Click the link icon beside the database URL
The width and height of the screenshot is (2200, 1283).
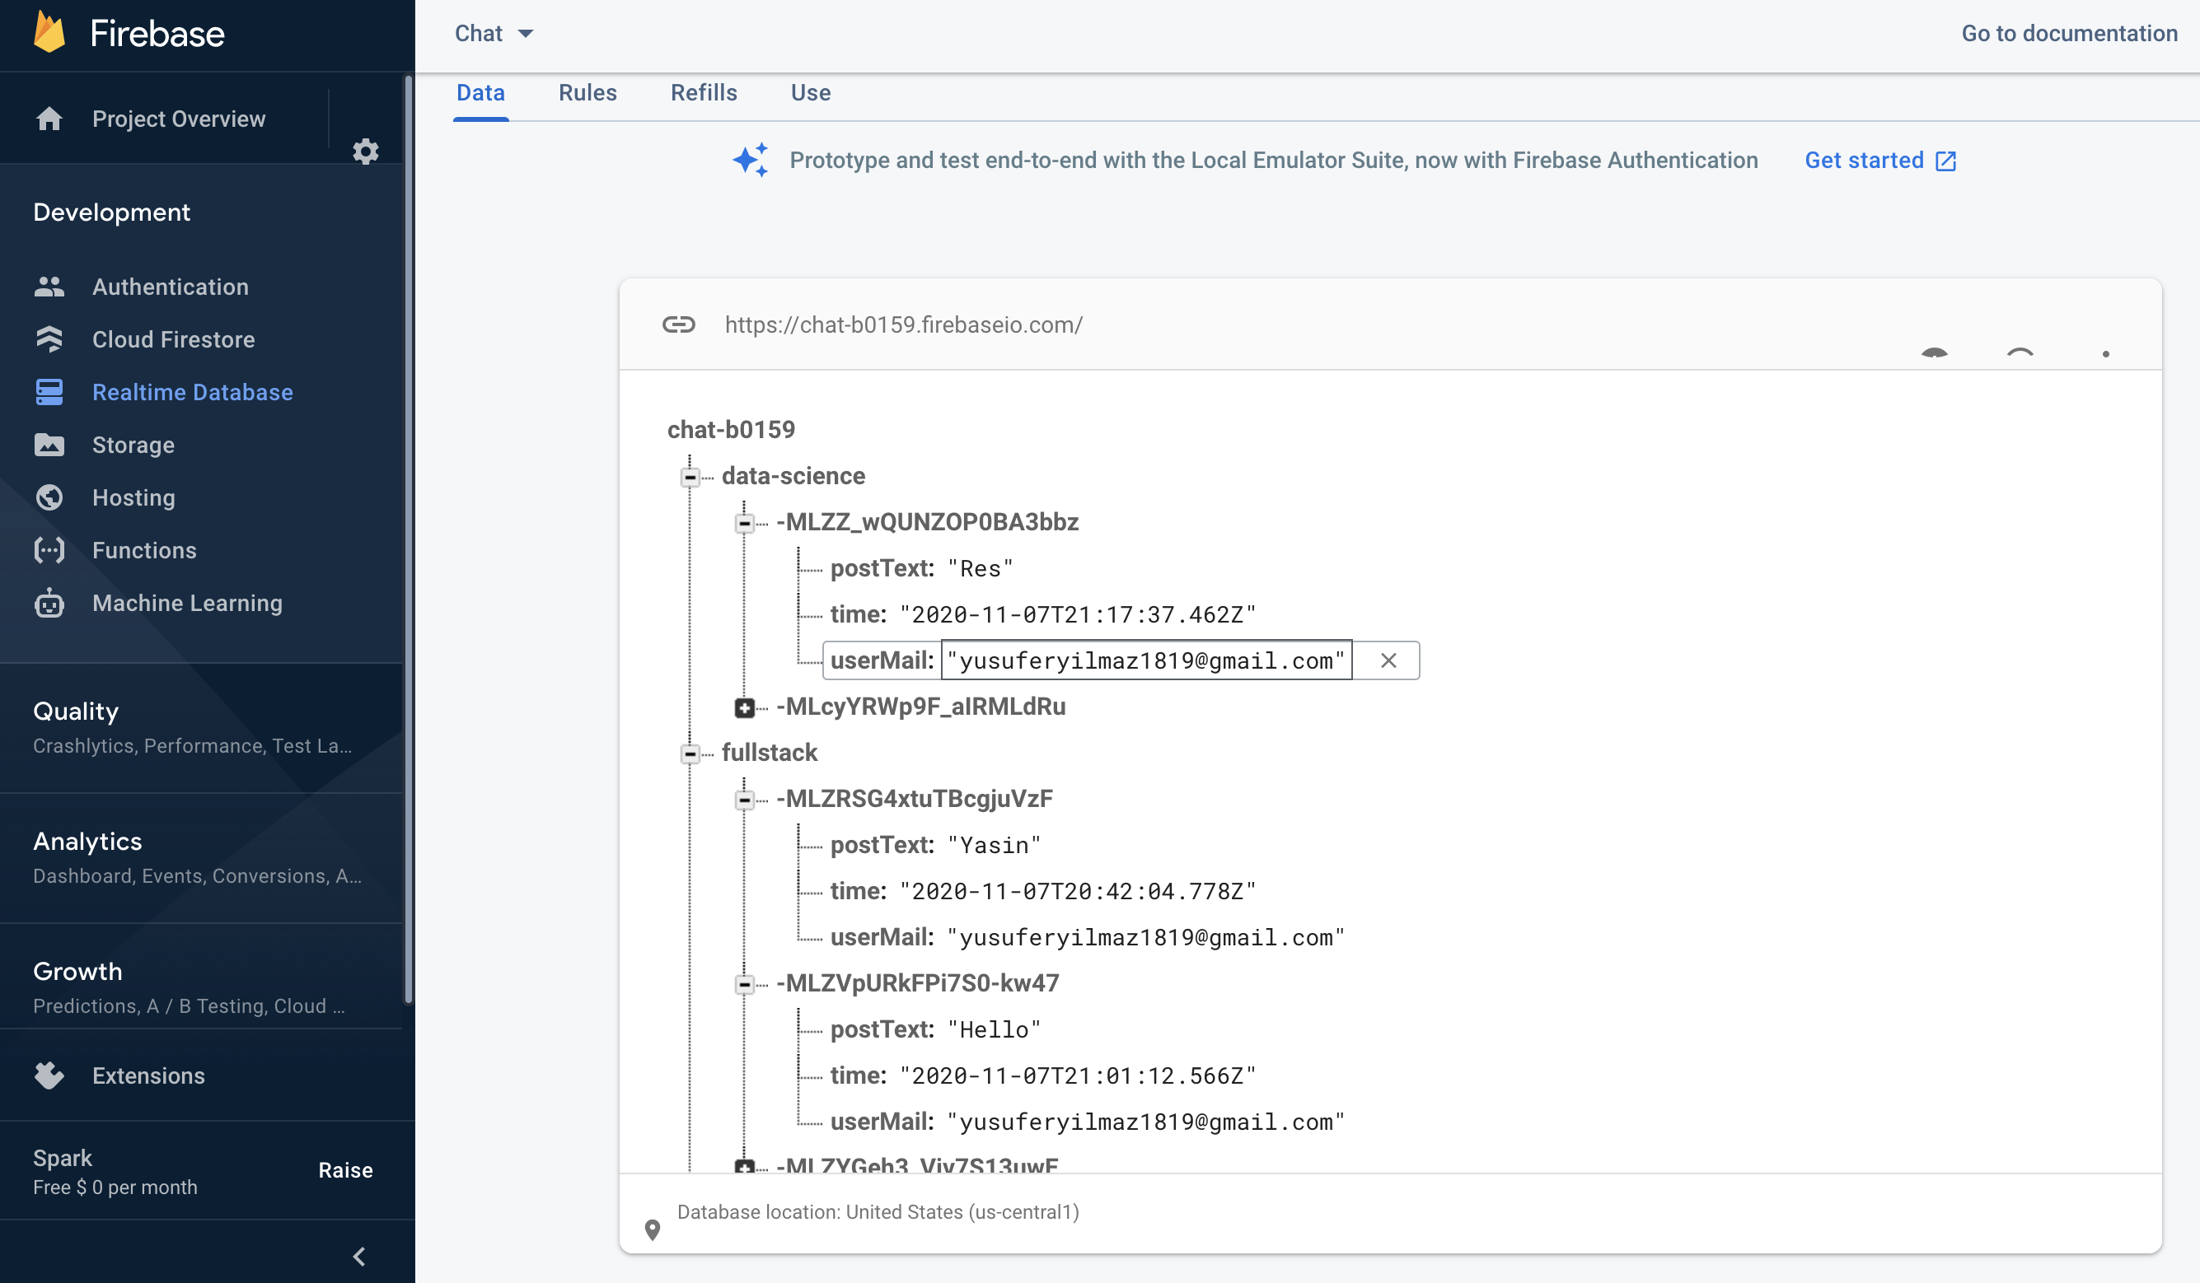pyautogui.click(x=679, y=324)
